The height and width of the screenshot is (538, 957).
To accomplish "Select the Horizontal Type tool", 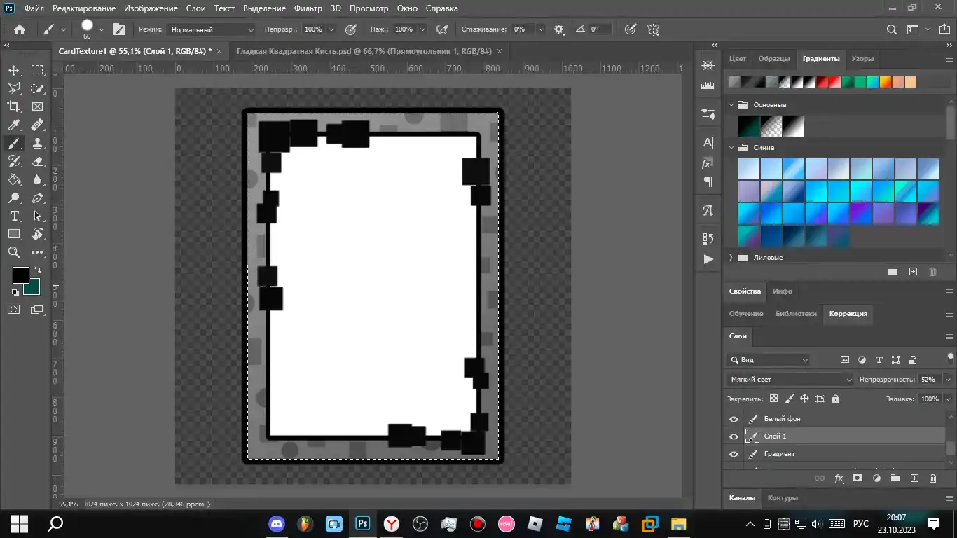I will coord(14,216).
